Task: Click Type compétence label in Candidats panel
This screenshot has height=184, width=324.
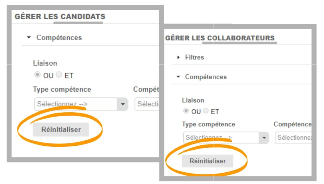Action: pyautogui.click(x=62, y=90)
